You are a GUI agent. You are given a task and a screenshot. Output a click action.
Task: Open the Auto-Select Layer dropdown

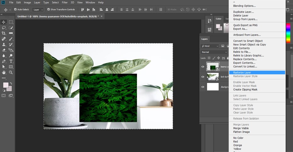click(x=38, y=10)
